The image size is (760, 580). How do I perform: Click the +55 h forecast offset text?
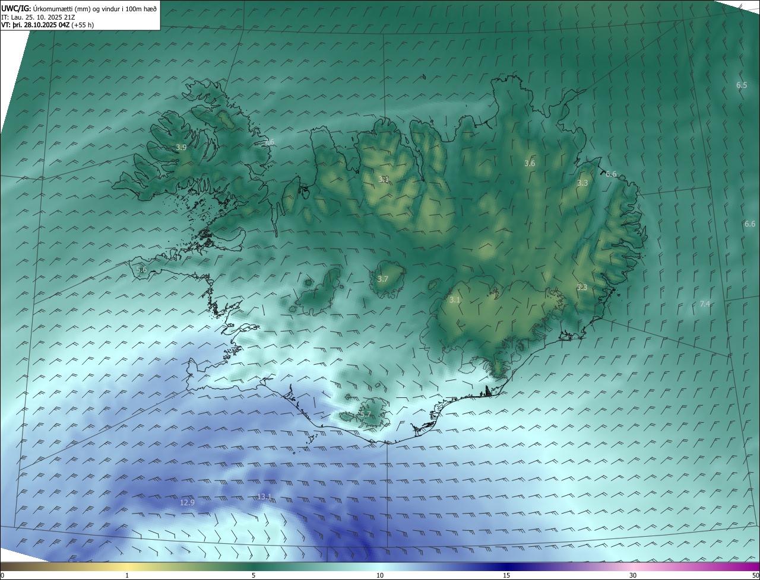pos(83,25)
